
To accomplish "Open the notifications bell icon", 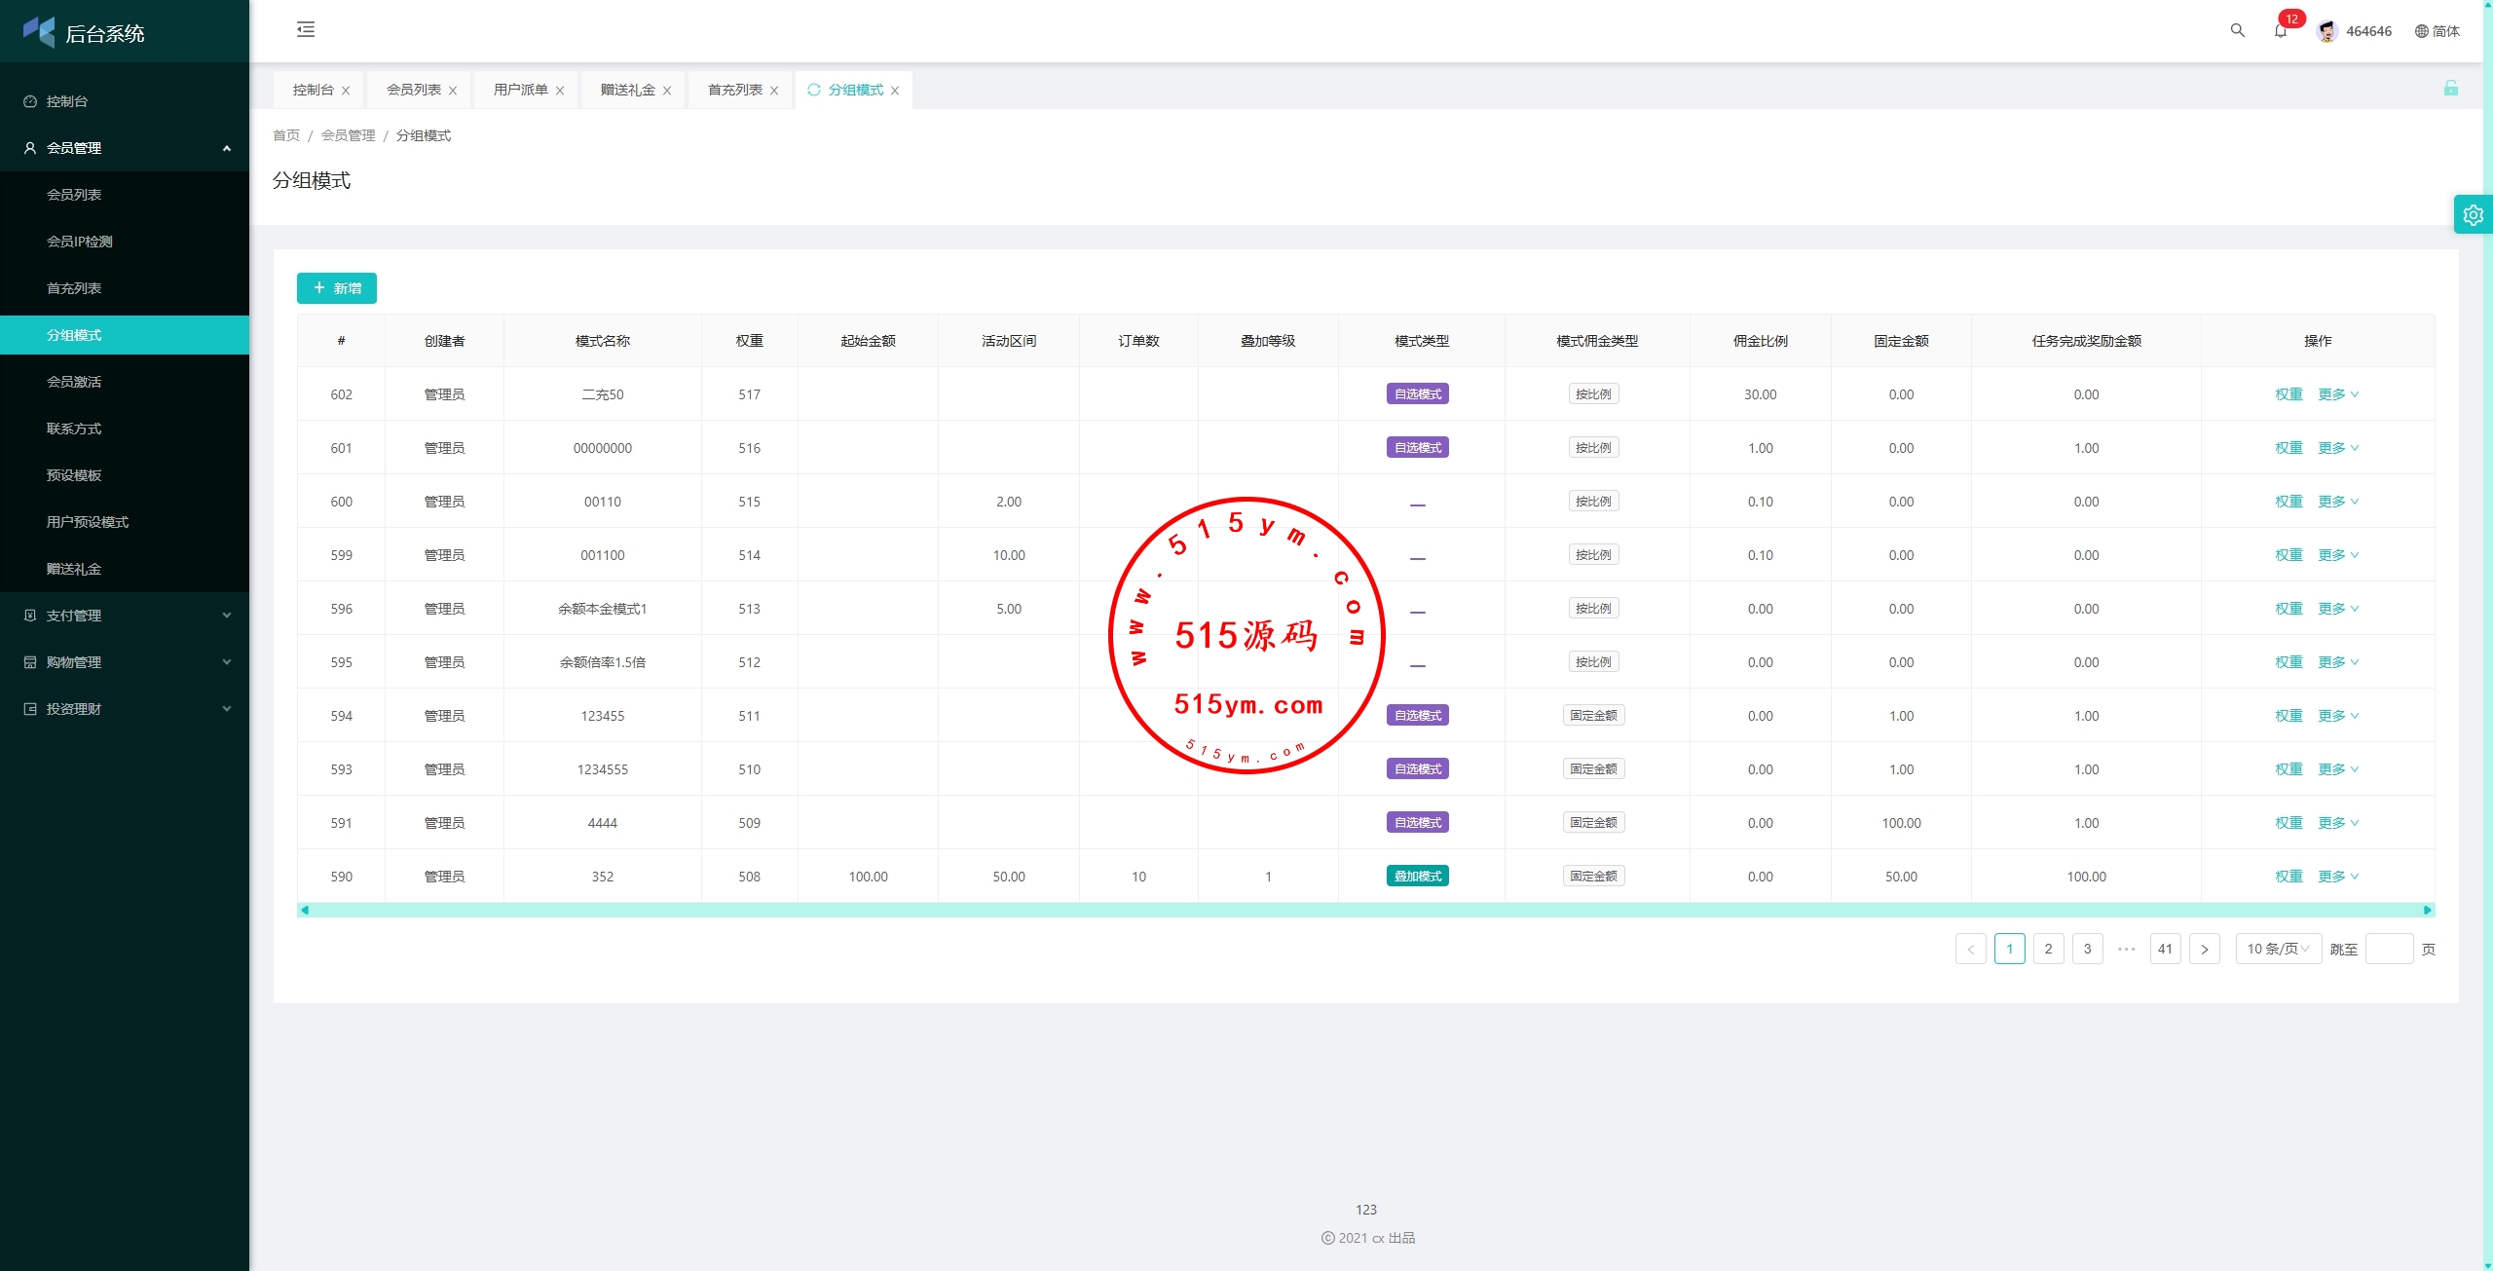I will pos(2281,31).
